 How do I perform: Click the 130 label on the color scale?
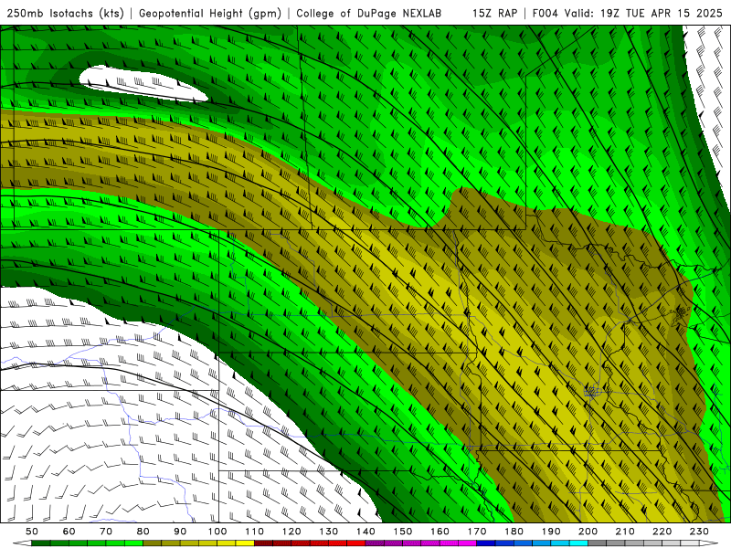329,532
